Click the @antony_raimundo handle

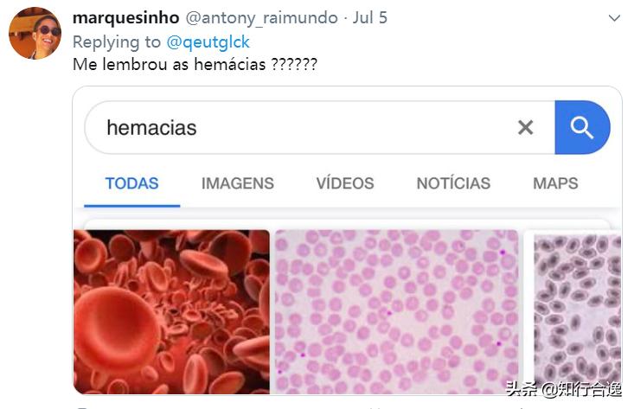[261, 18]
